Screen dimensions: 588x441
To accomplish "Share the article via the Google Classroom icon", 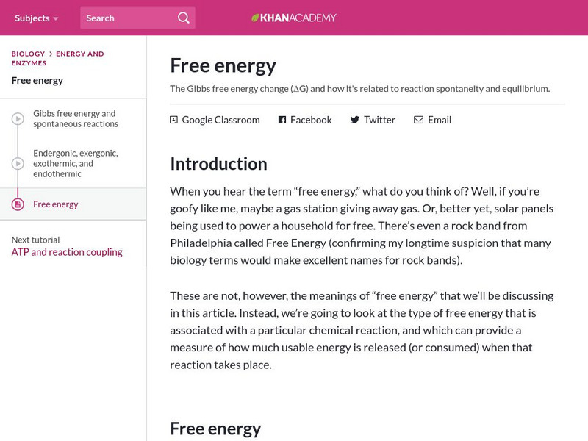I will pos(173,119).
